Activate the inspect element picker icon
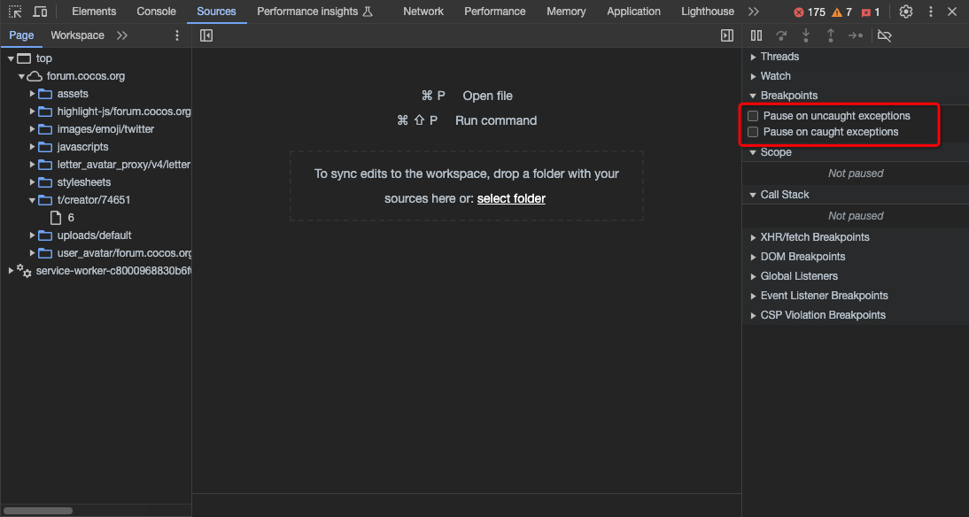The height and width of the screenshot is (517, 969). pos(15,12)
